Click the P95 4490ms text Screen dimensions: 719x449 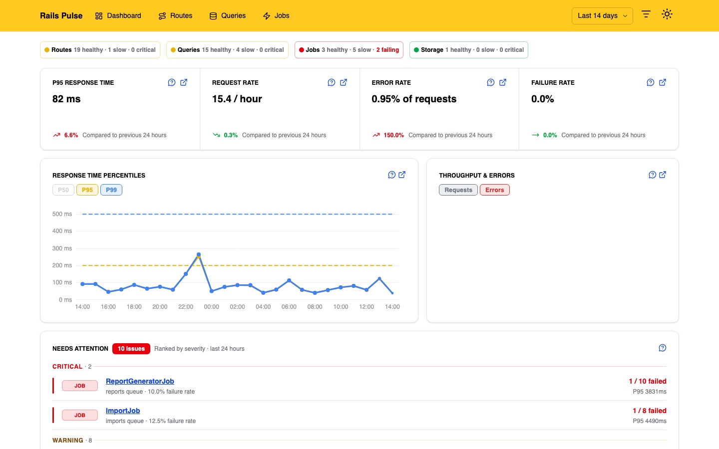pos(650,421)
